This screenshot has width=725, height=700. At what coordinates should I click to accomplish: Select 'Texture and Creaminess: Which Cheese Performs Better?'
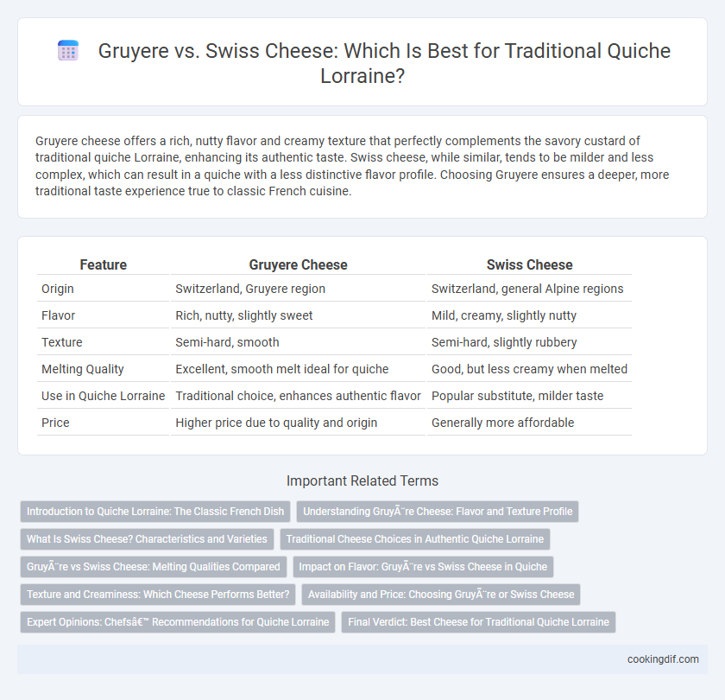(158, 595)
